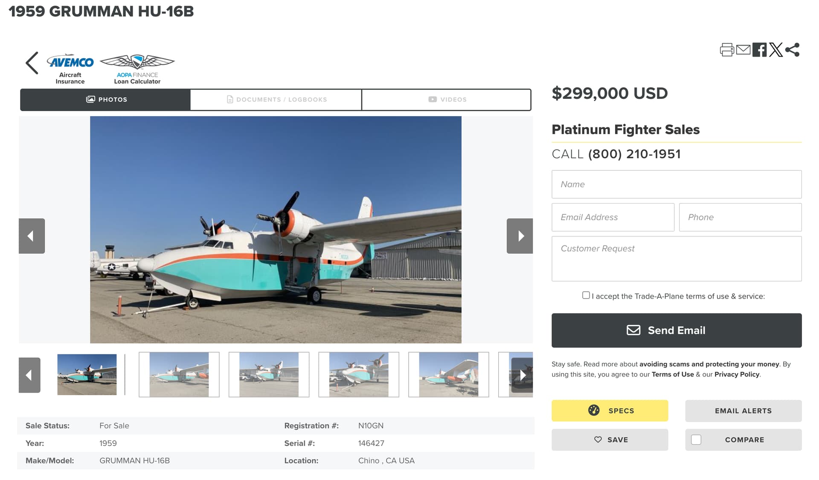Share listing via envelope email icon
This screenshot has height=480, width=819.
point(743,50)
